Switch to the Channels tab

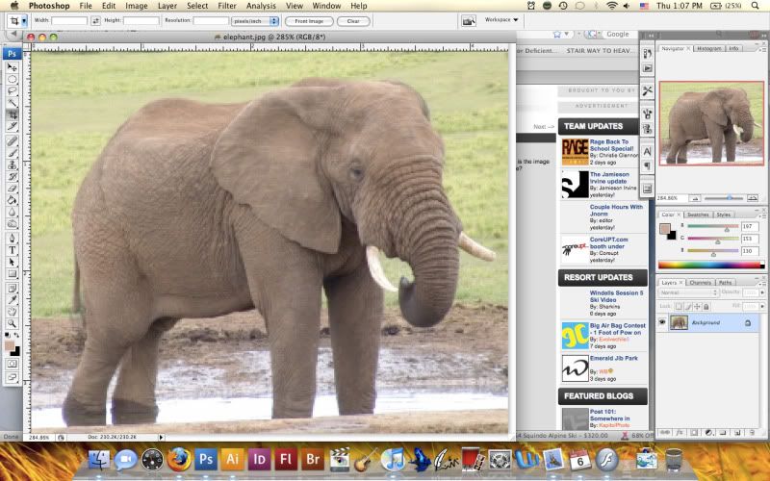pyautogui.click(x=700, y=283)
